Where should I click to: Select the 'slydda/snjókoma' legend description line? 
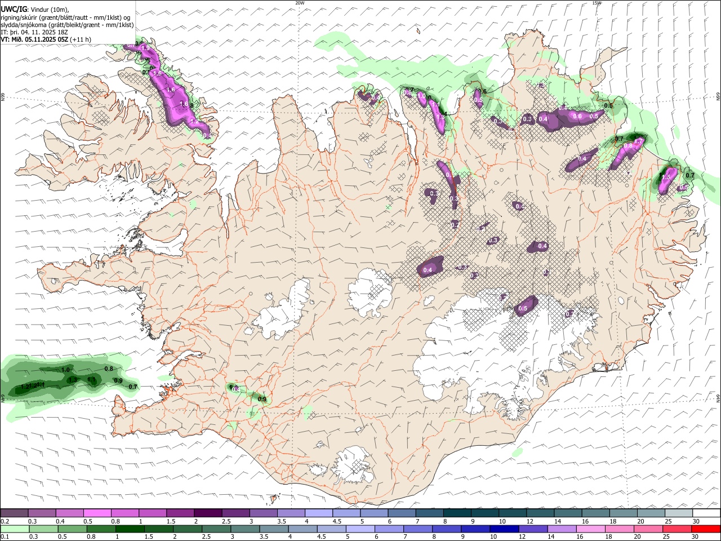click(68, 25)
